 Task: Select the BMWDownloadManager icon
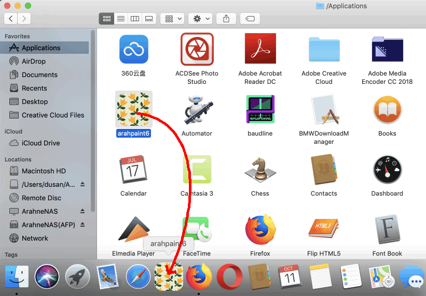(325, 109)
